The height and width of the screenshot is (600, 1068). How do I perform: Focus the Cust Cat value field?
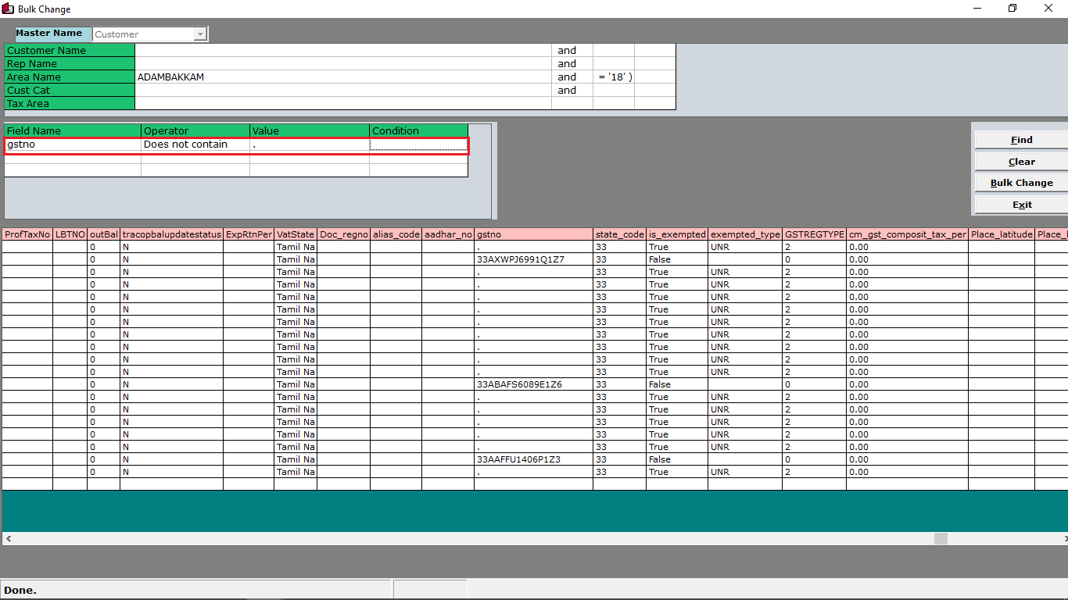coord(343,90)
